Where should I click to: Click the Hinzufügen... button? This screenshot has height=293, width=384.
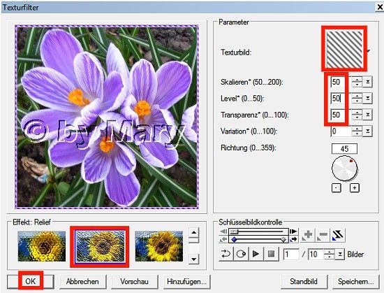187,281
